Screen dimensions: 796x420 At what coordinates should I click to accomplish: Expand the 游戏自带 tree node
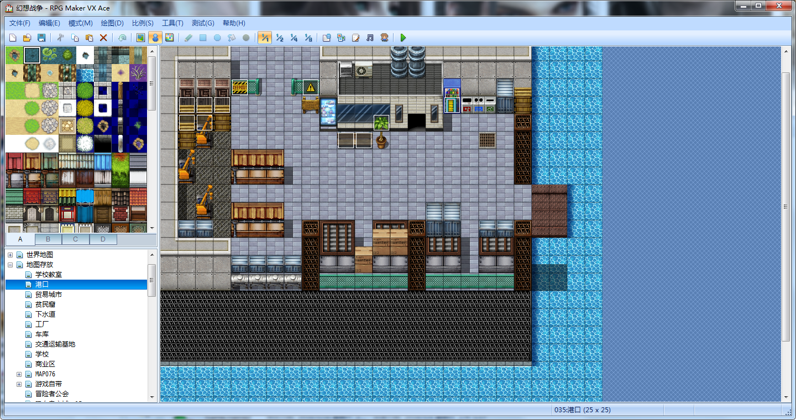coord(19,384)
